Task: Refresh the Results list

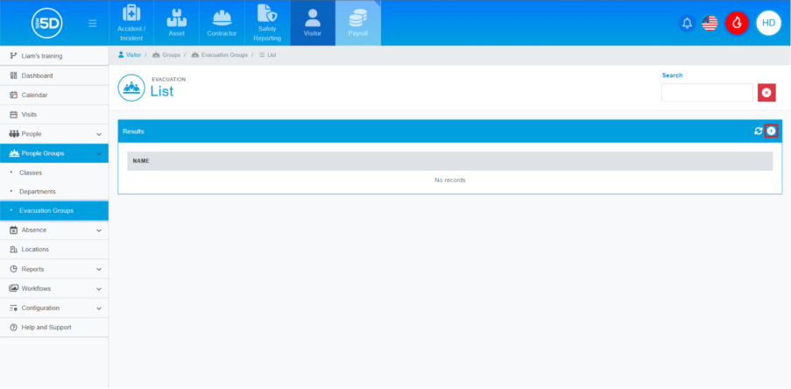Action: 758,131
